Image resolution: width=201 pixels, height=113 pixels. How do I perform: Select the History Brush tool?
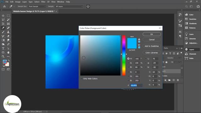point(3,36)
